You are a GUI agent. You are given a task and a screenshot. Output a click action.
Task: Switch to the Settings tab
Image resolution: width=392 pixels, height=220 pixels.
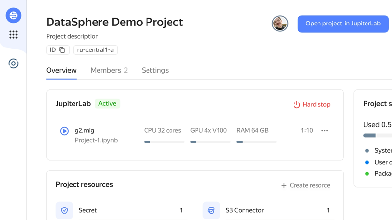click(x=155, y=70)
